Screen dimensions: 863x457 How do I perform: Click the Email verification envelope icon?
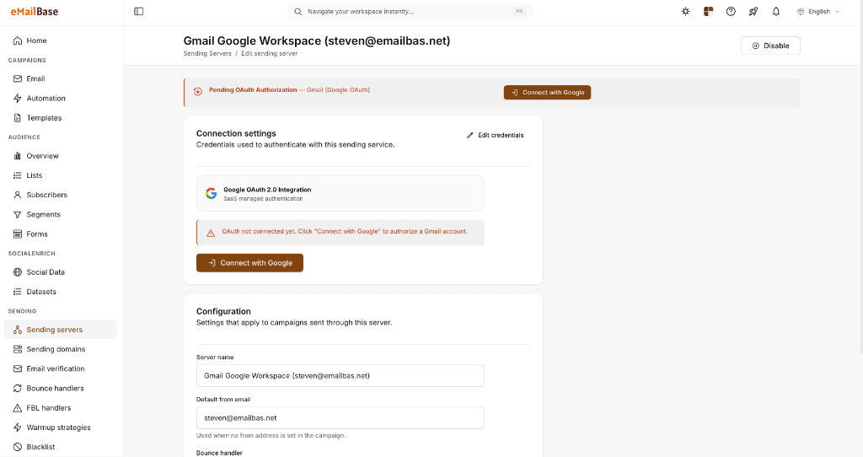[18, 369]
